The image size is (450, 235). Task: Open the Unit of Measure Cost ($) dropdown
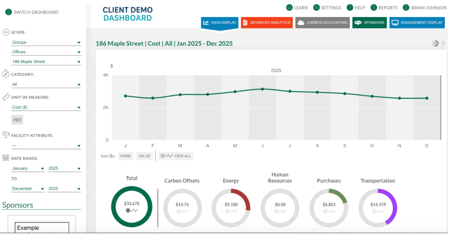click(46, 107)
